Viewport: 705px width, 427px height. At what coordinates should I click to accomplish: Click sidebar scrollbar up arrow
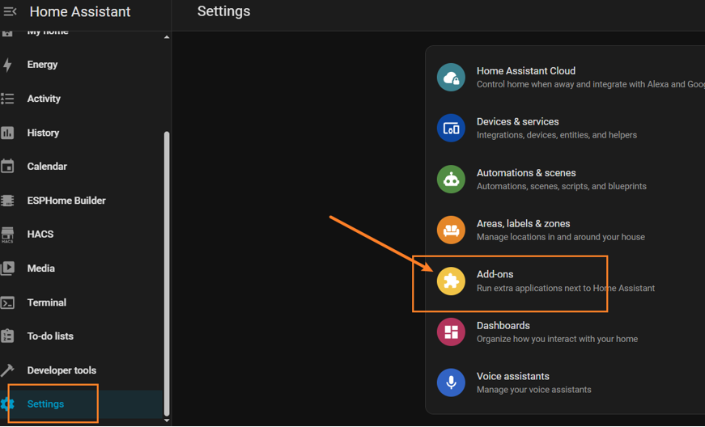tap(167, 37)
